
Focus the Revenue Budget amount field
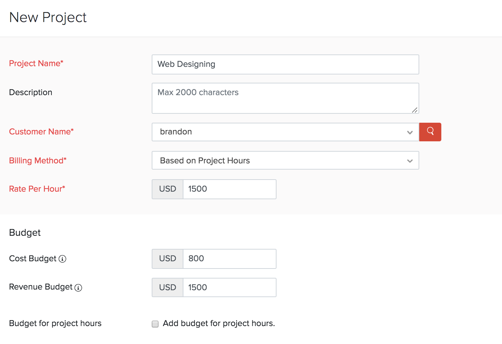pos(229,287)
